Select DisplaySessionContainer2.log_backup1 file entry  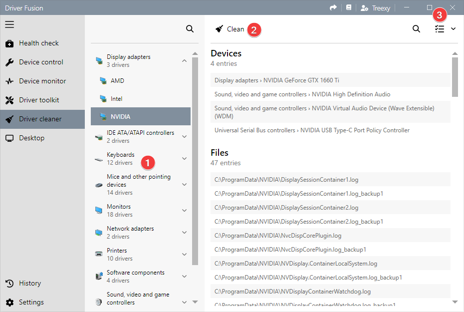coord(331,222)
